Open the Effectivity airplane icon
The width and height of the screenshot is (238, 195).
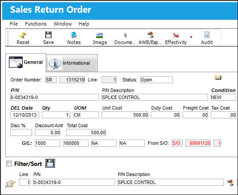pos(176,35)
